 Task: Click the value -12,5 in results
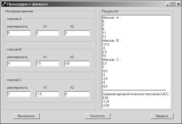coord(106,44)
